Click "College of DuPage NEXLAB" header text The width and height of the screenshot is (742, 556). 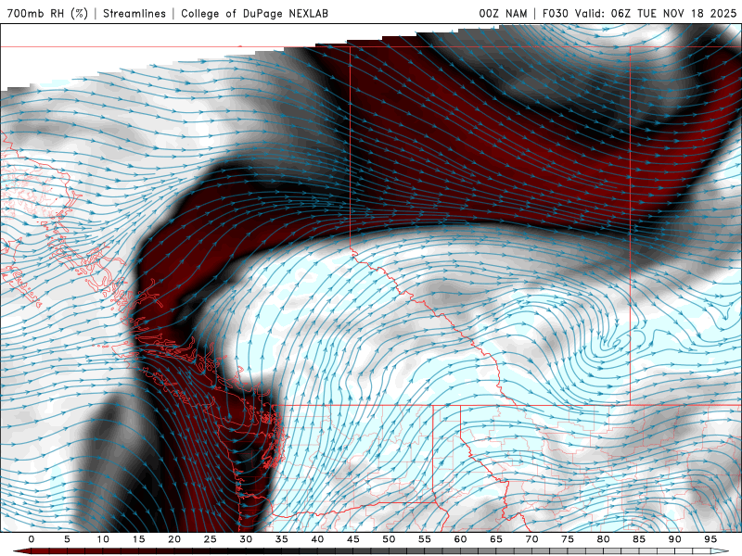(x=254, y=13)
